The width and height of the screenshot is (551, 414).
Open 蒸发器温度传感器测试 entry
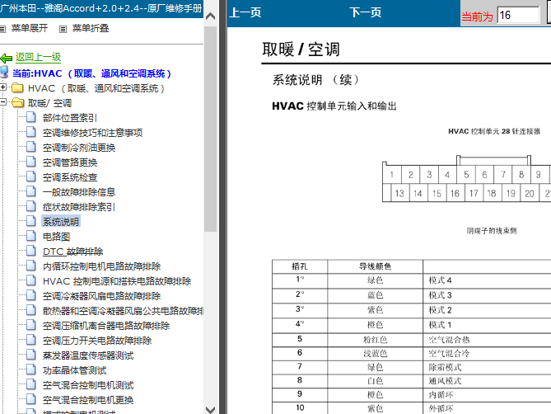pos(88,355)
